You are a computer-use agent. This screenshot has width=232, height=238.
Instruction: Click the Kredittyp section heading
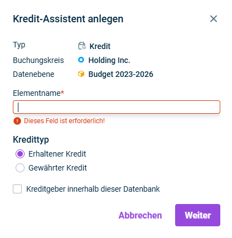(x=31, y=140)
